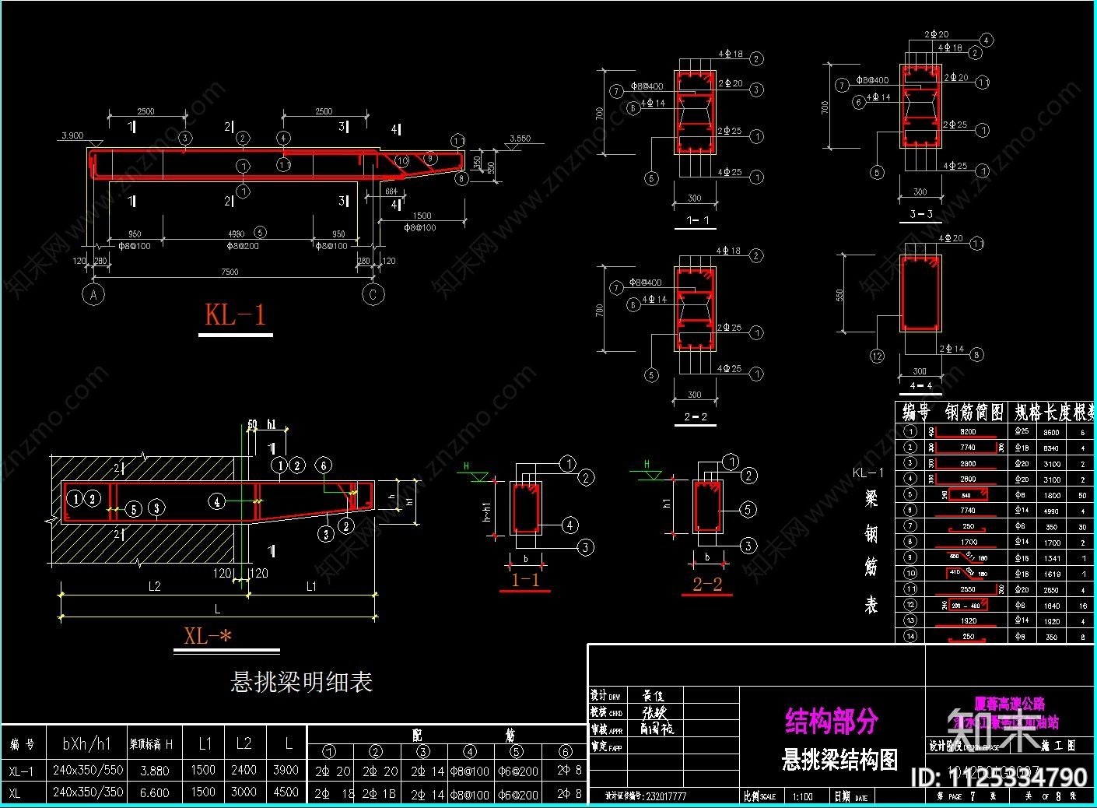Click the 校核 CHKD label in title block
Screen dimensions: 1097x808
pos(606,712)
